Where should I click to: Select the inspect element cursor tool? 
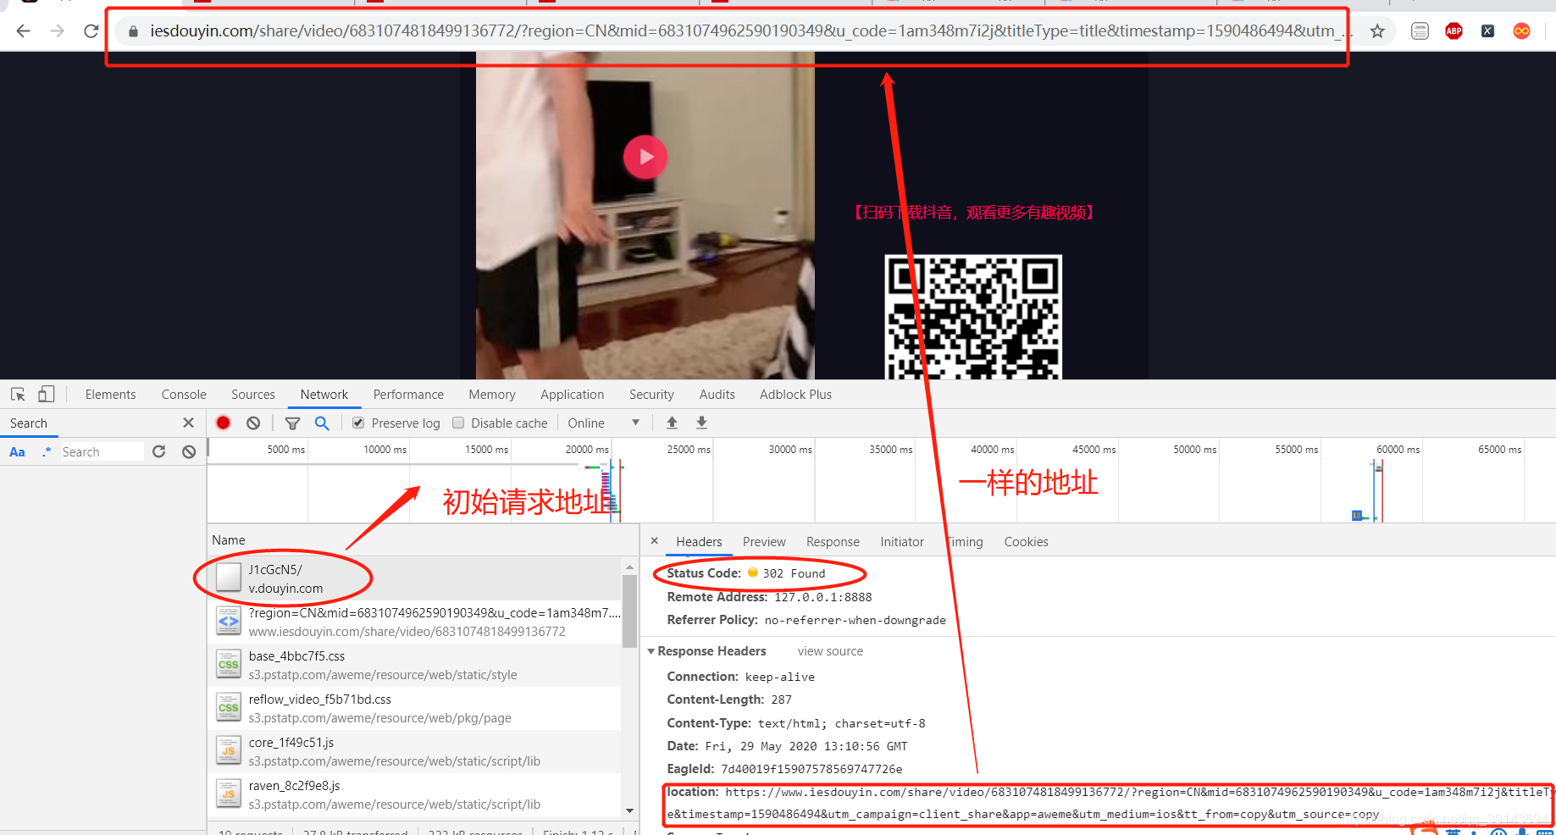[17, 394]
